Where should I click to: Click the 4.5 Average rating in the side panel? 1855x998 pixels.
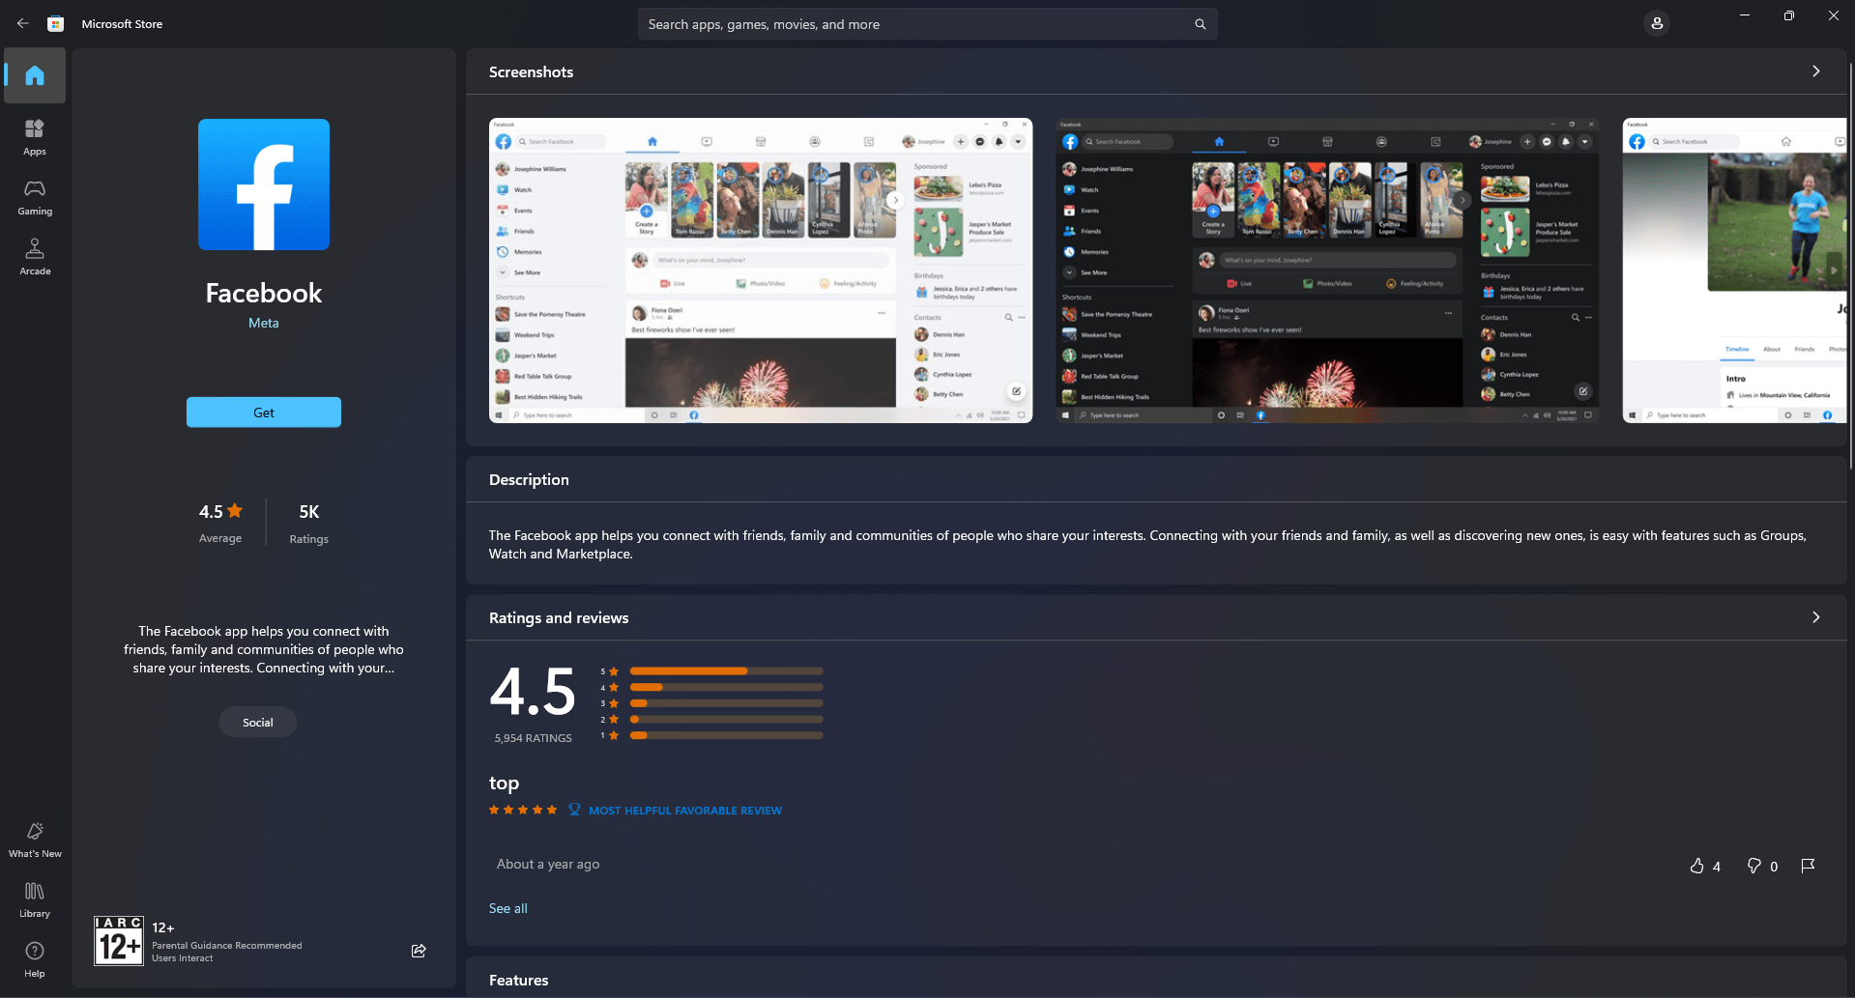coord(220,523)
